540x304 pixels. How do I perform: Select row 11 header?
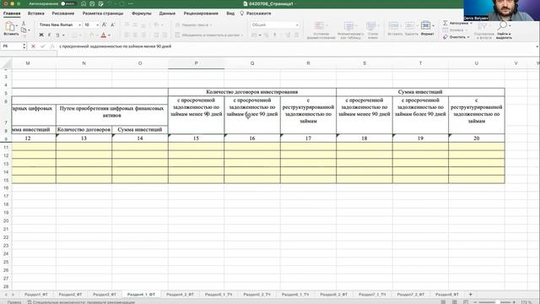coord(6,147)
